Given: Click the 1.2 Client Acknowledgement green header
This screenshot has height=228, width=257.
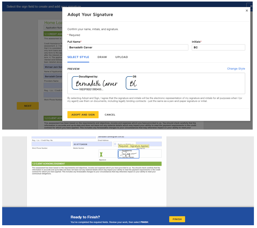Looking at the screenshot, I should pos(96,164).
